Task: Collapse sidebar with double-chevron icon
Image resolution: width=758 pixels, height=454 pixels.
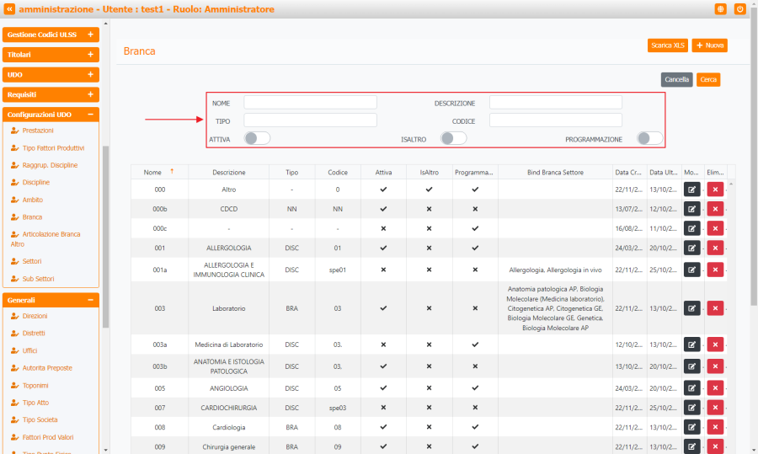Action: pyautogui.click(x=9, y=9)
